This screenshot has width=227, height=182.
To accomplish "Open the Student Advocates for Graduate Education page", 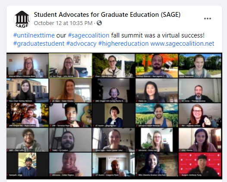I will (x=107, y=15).
